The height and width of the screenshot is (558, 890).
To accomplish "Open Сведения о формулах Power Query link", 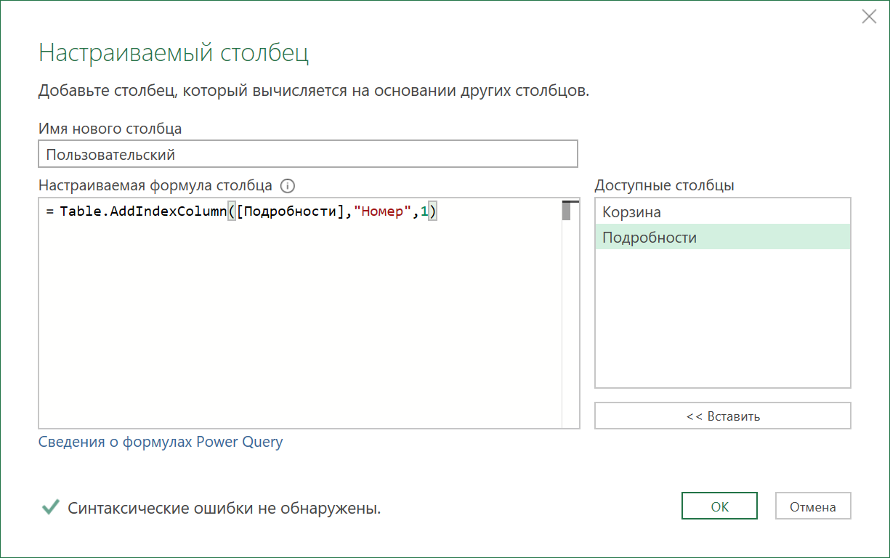I will click(x=161, y=442).
